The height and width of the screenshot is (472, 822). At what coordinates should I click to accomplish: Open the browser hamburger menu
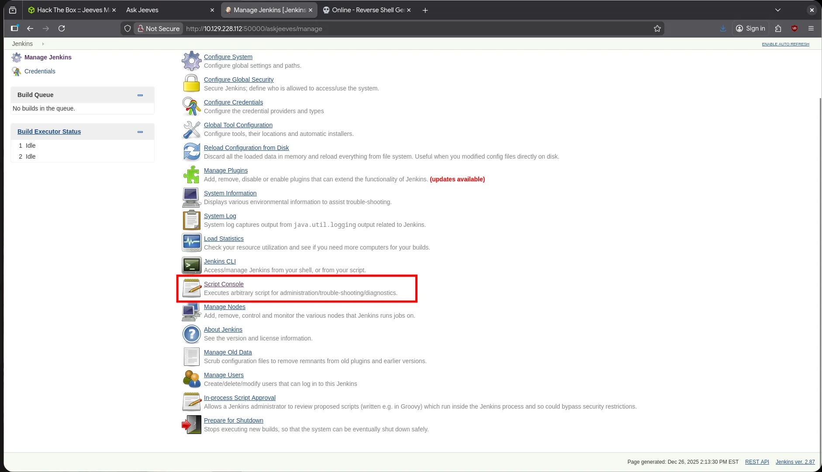(812, 28)
